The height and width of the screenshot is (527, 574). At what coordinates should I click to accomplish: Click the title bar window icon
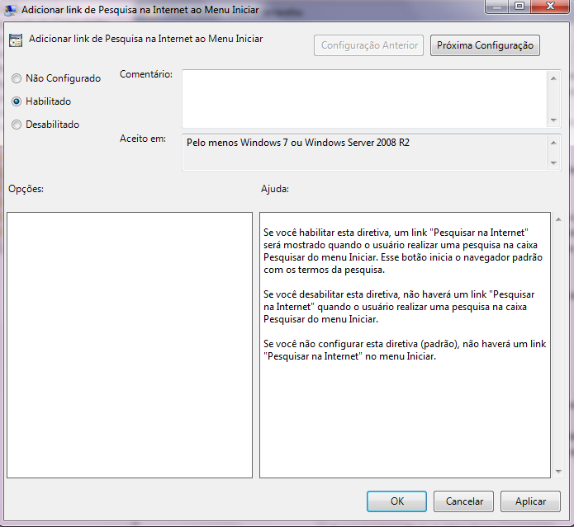tap(10, 10)
